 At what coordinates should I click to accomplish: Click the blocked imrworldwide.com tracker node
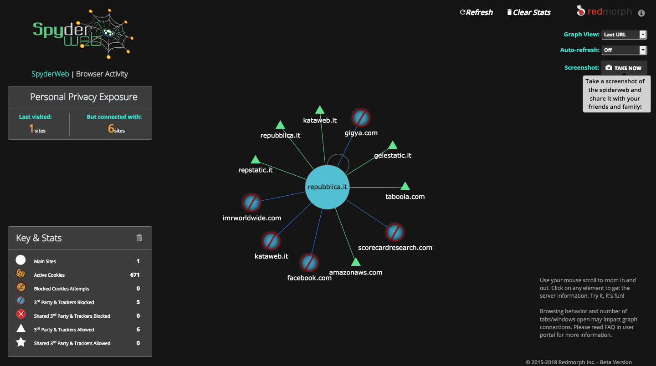251,203
